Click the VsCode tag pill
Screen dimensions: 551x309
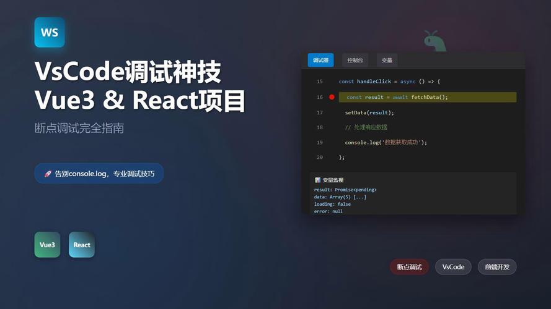pos(453,267)
